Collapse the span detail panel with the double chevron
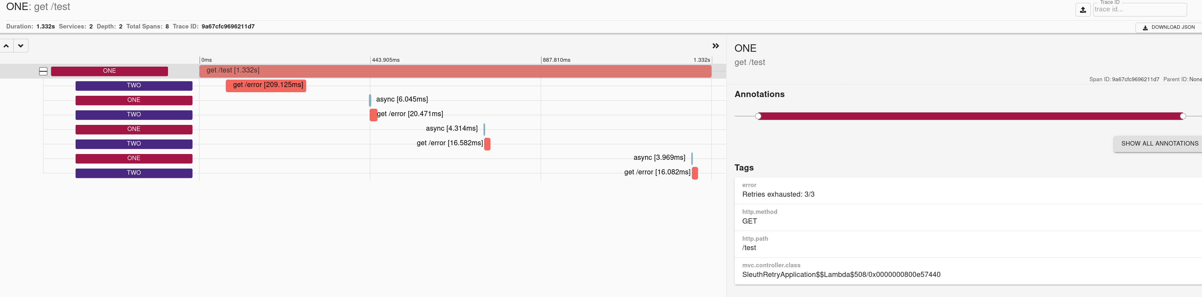Image resolution: width=1202 pixels, height=297 pixels. pos(715,46)
